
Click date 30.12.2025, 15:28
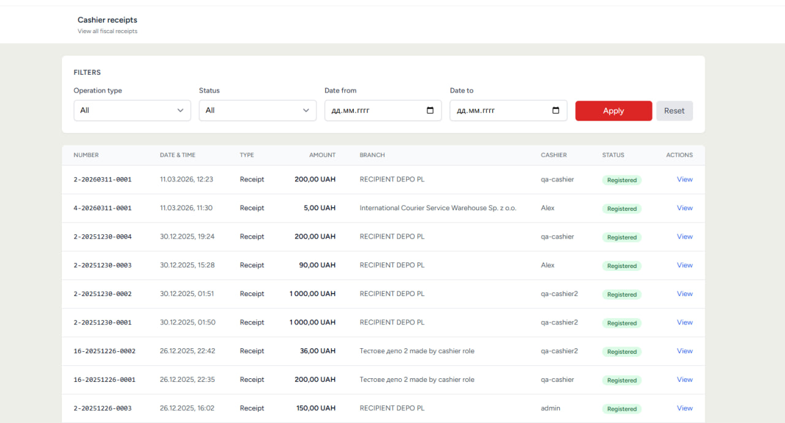[187, 265]
